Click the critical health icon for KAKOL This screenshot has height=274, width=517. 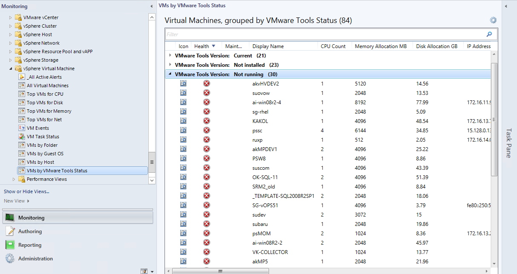click(x=207, y=121)
